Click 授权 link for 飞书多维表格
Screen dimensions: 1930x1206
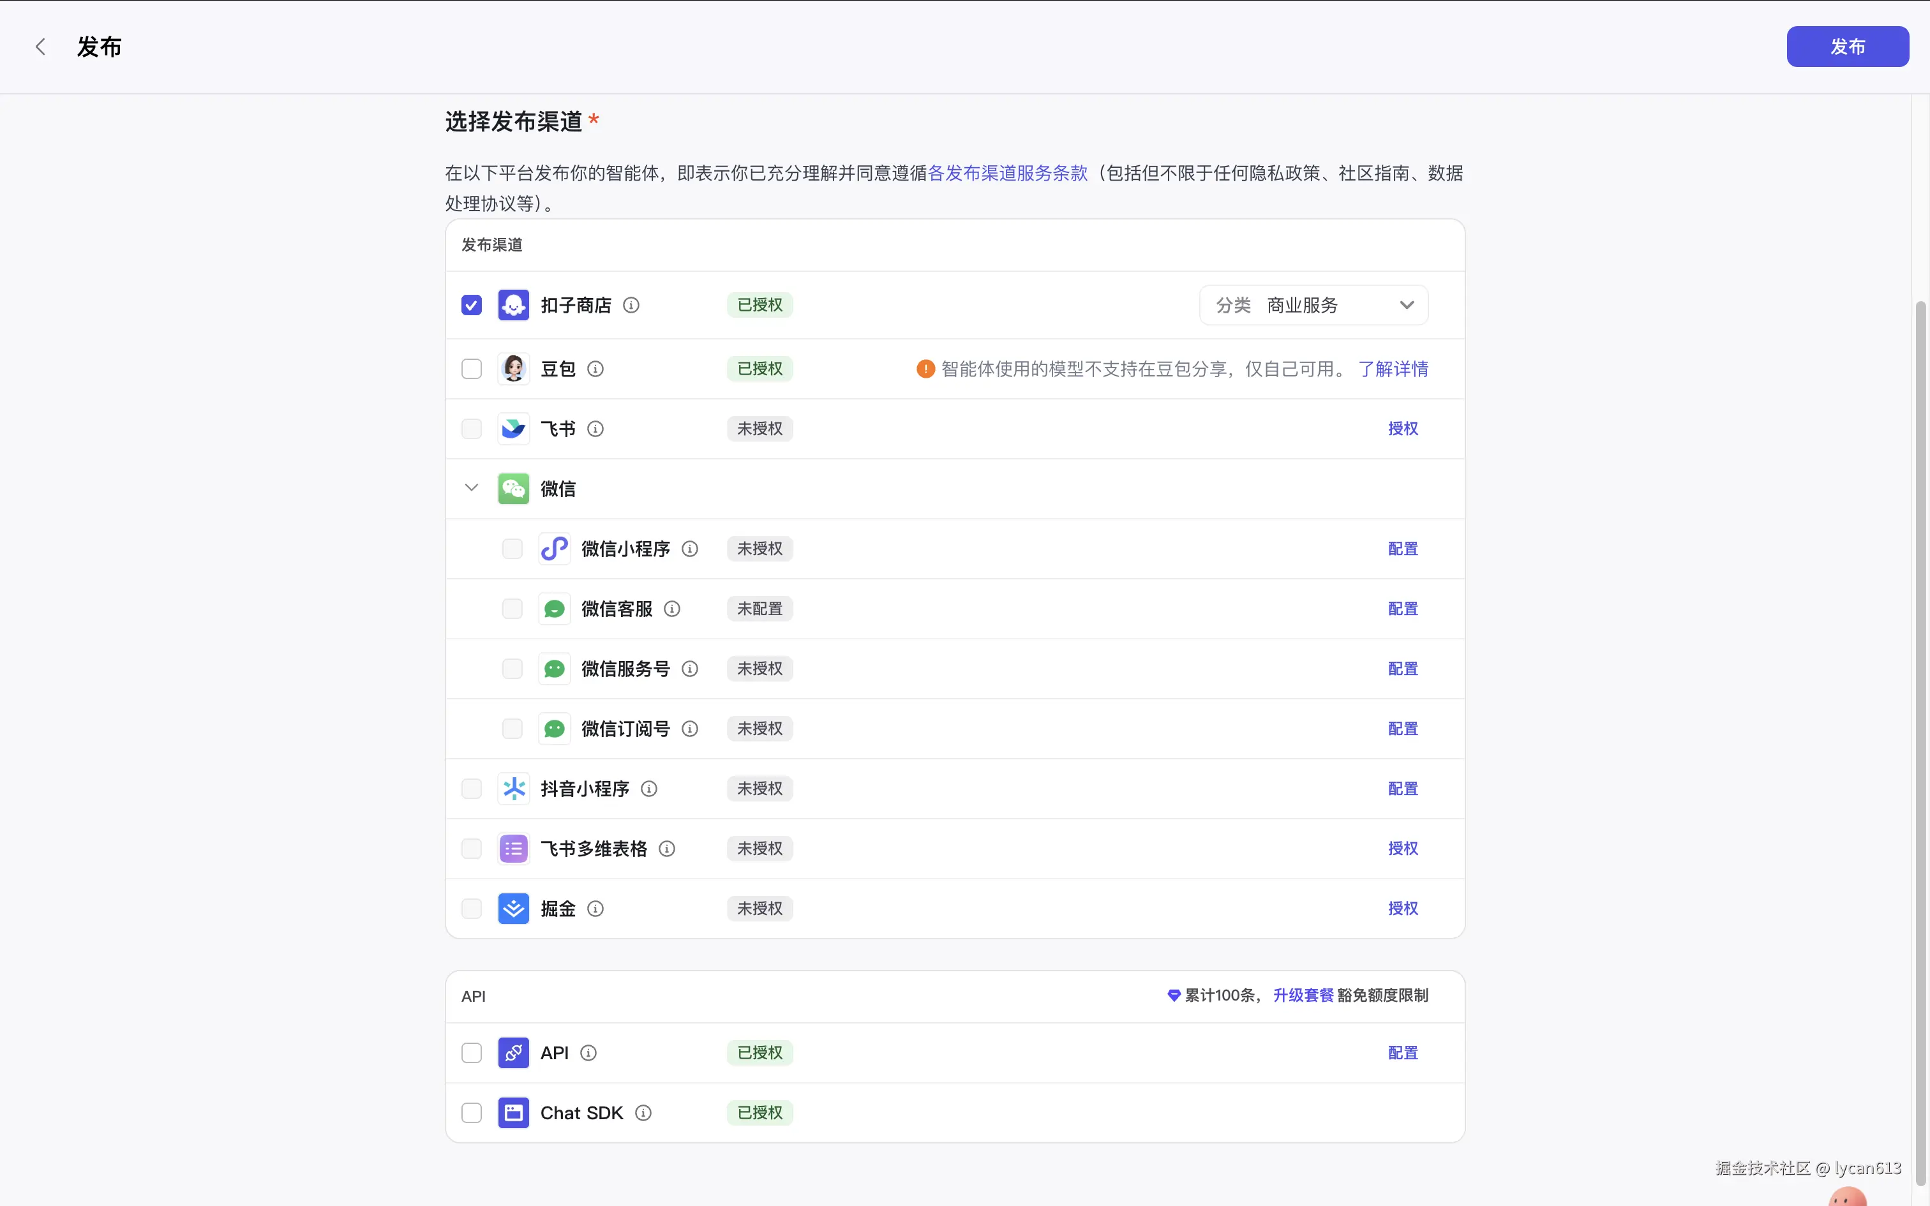[1402, 849]
